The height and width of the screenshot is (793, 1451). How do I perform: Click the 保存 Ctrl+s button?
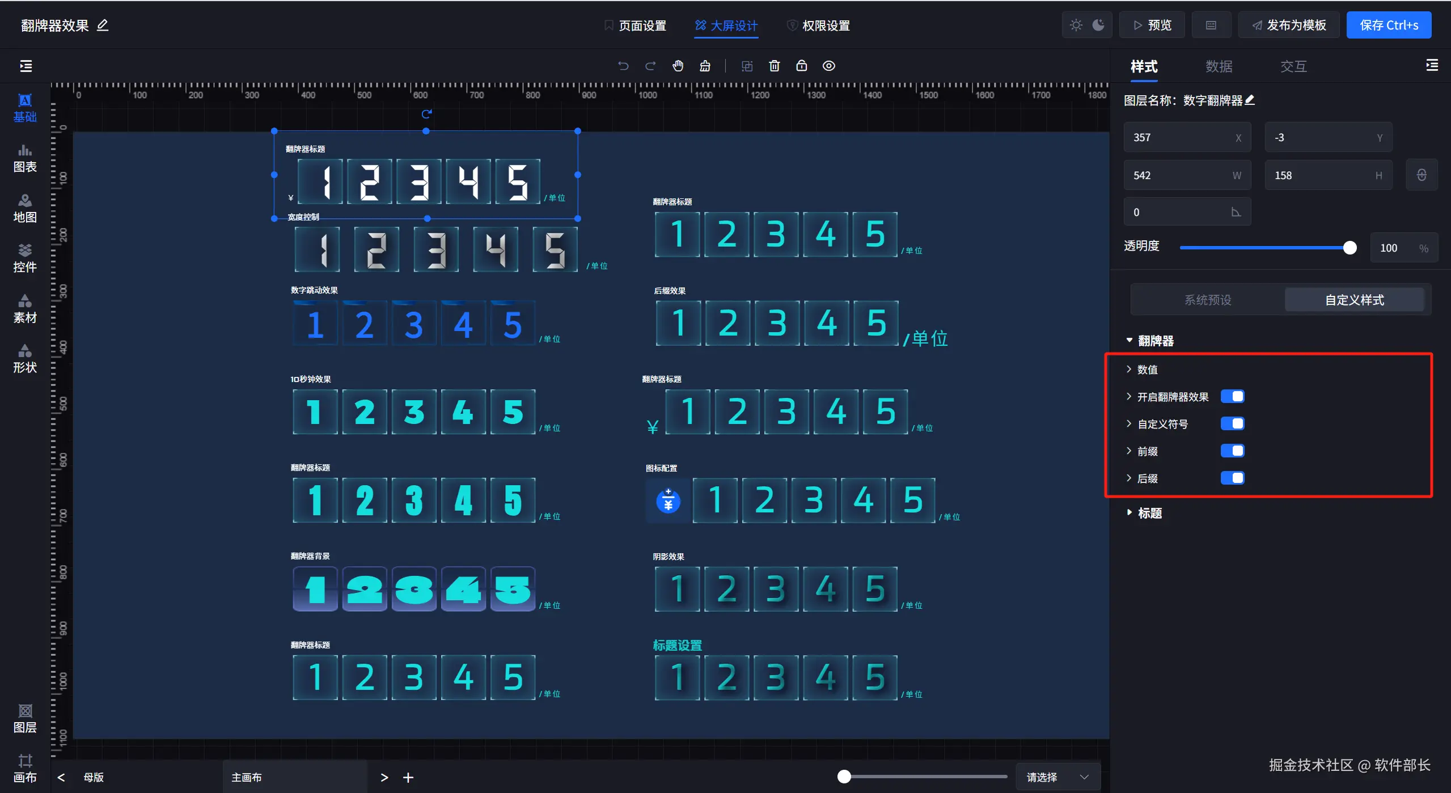tap(1389, 25)
